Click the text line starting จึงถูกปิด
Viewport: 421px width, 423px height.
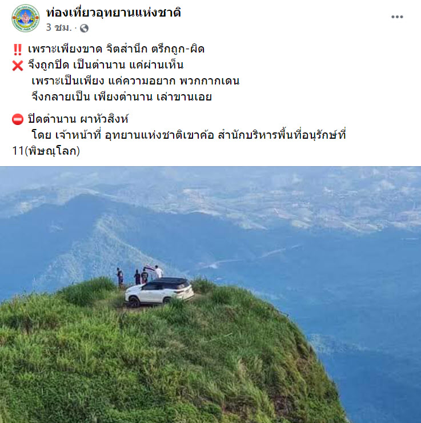106,65
